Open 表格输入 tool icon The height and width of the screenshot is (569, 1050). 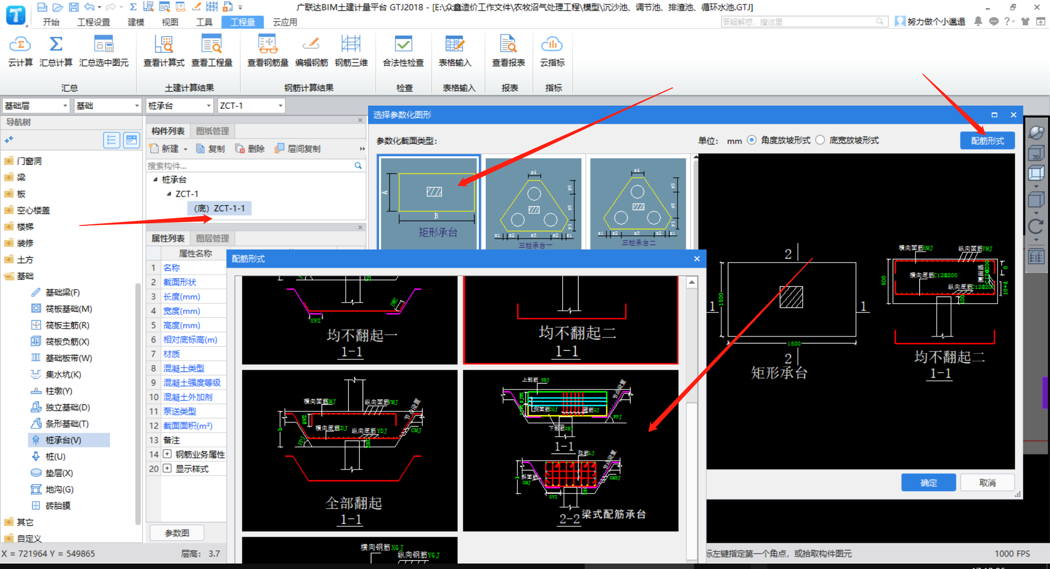[x=455, y=45]
